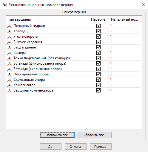The width and height of the screenshot is (148, 152).
Task: Click the Начальный номер column header
Action: (125, 19)
